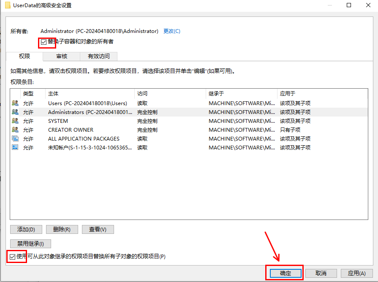Open the 审核 tab
The width and height of the screenshot is (378, 282).
click(62, 57)
